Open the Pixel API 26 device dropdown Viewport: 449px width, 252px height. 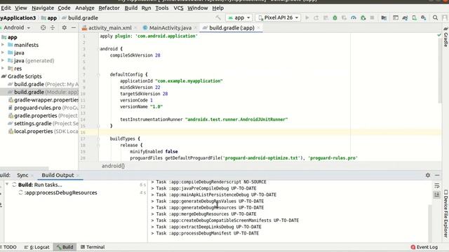(x=279, y=17)
